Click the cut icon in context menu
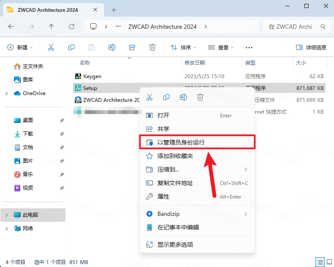Viewport: 334px width, 267px height. pos(149,97)
